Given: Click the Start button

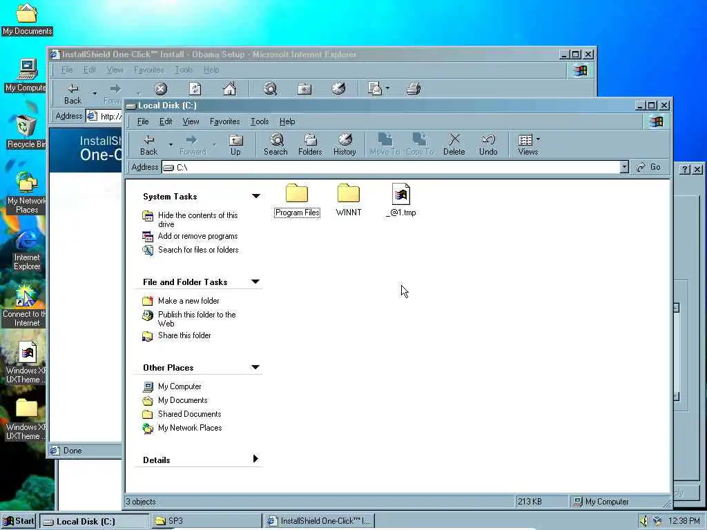Looking at the screenshot, I should (x=19, y=521).
